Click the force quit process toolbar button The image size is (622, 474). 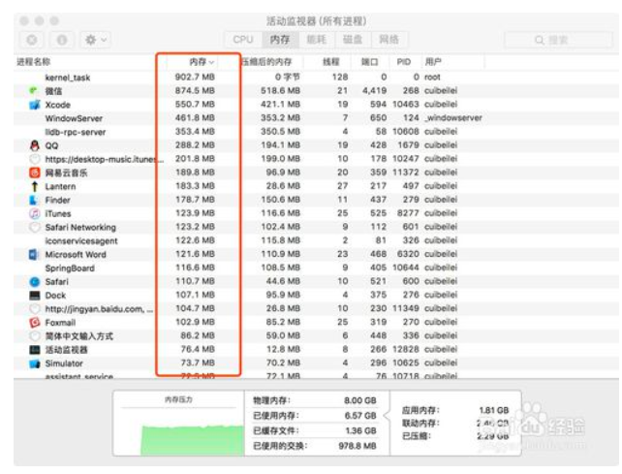click(32, 40)
